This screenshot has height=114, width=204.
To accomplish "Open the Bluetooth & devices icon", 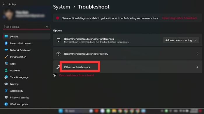I will pos(6,43).
